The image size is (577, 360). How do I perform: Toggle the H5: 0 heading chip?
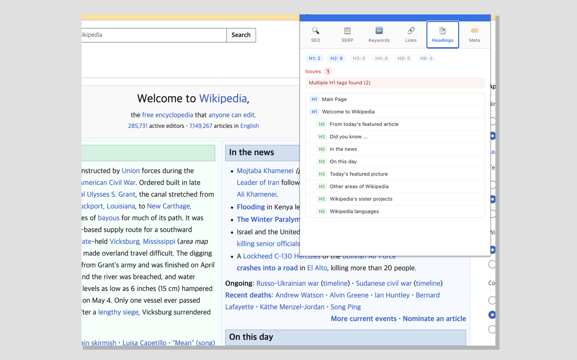(403, 58)
